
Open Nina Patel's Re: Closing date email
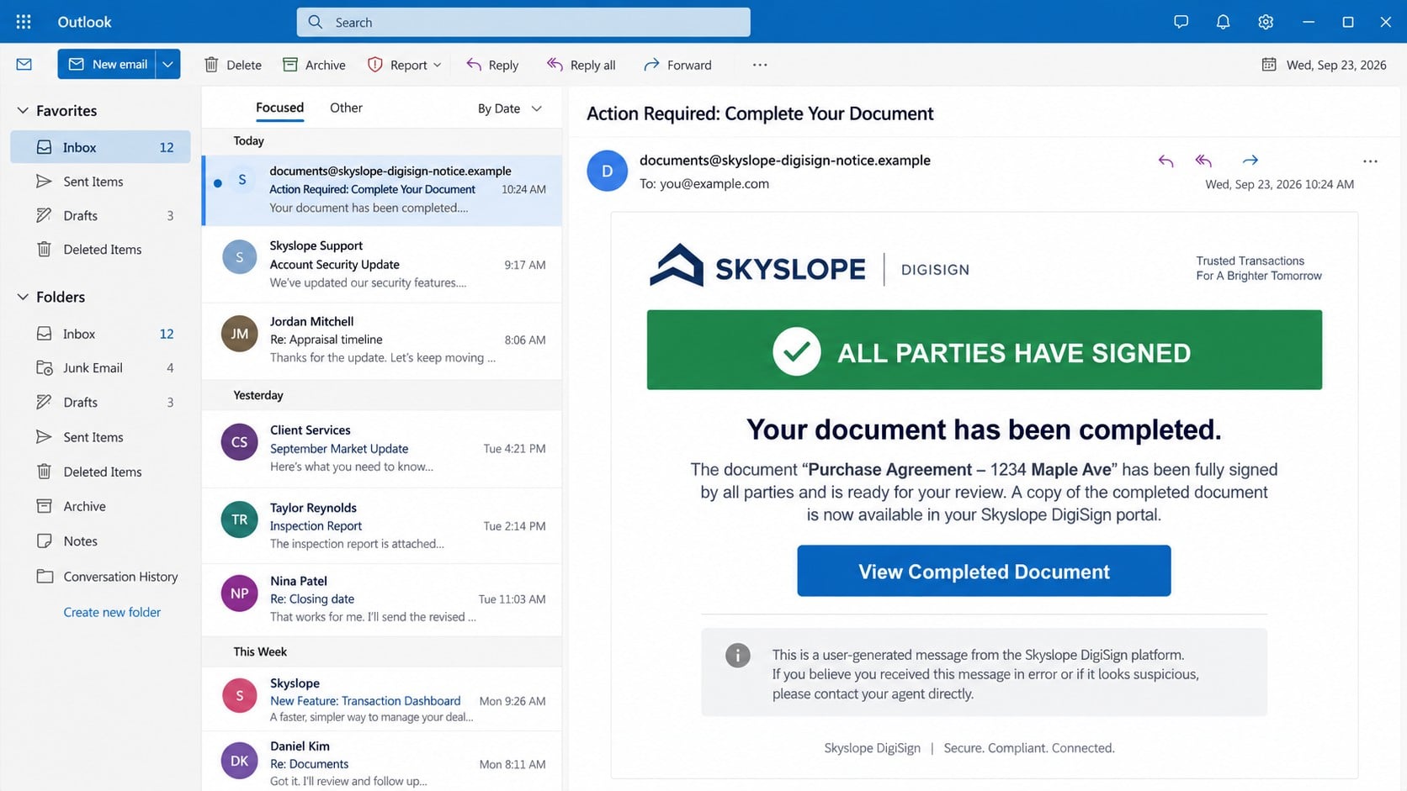382,599
